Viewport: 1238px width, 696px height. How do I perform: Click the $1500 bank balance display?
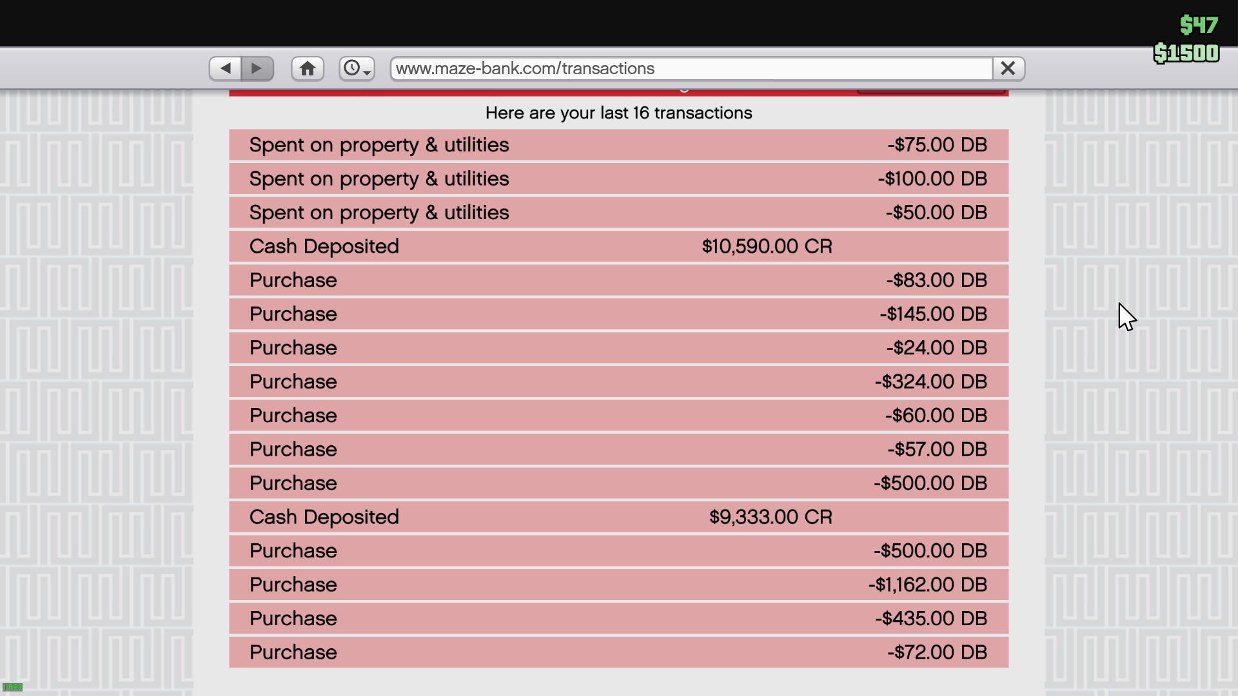click(1186, 53)
